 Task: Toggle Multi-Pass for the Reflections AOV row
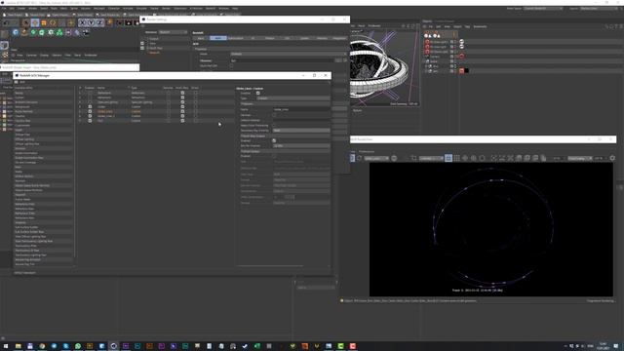182,93
